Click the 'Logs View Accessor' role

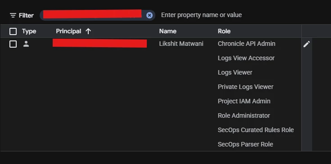click(246, 58)
